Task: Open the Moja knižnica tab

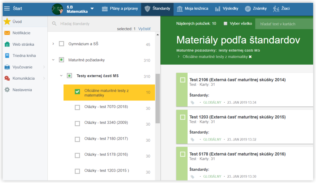Action: pyautogui.click(x=192, y=9)
